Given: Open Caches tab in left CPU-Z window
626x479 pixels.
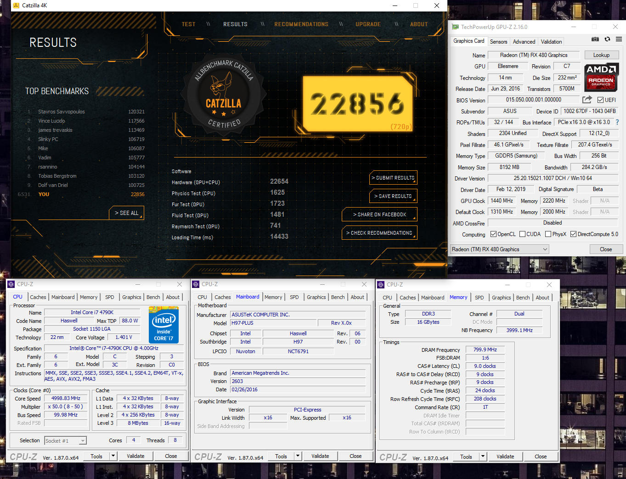Looking at the screenshot, I should 38,297.
